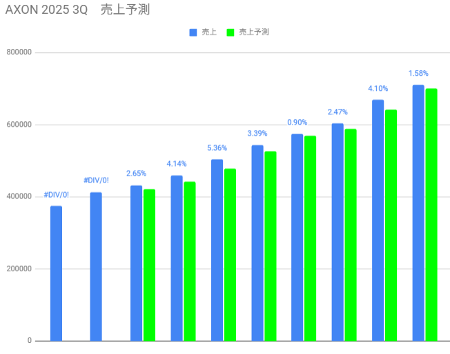This screenshot has width=450, height=354.
Task: Click the 2.47% data label
Action: pos(337,112)
